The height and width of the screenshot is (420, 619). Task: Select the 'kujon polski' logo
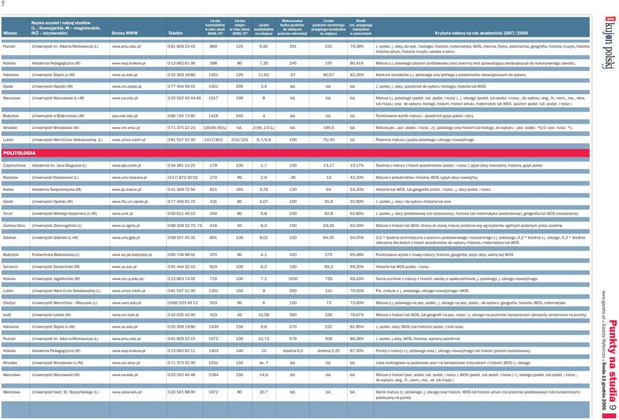pos(610,43)
